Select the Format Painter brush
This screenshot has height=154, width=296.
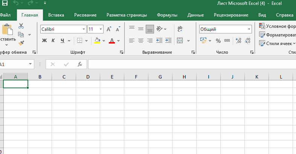coord(21,43)
